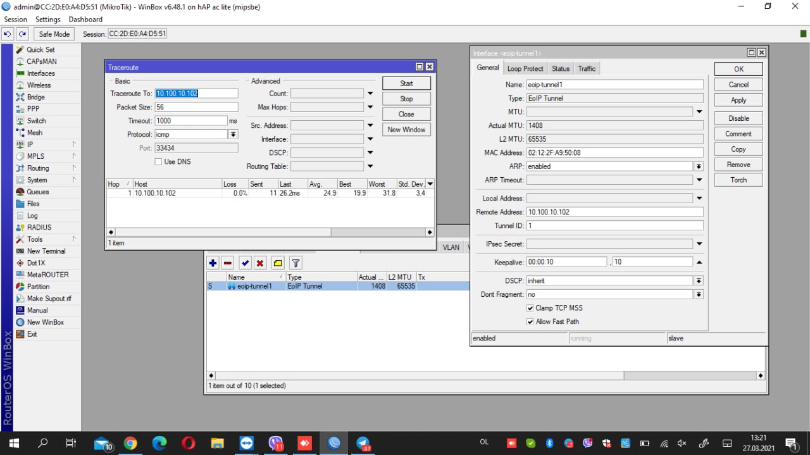810x455 pixels.
Task: Open DSCP inherit dropdown in interface window
Action: click(x=699, y=281)
